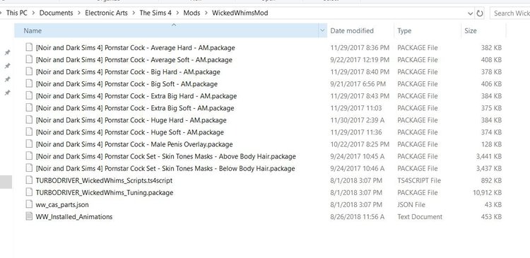Click file icon of Extra Big Hard package
The height and width of the screenshot is (258, 530).
(x=30, y=96)
